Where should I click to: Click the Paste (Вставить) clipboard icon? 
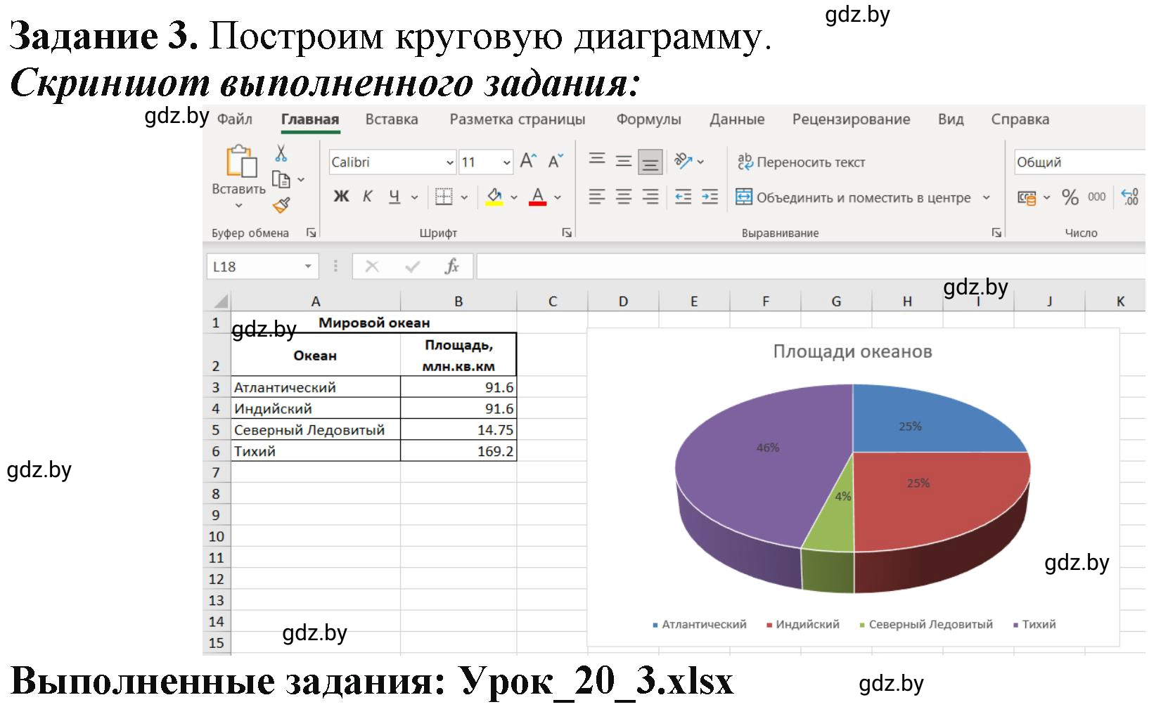[240, 162]
